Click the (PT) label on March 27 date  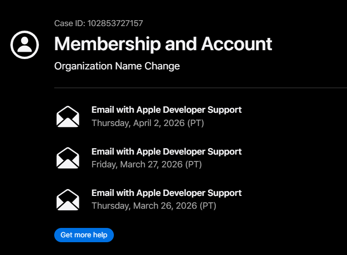193,164
